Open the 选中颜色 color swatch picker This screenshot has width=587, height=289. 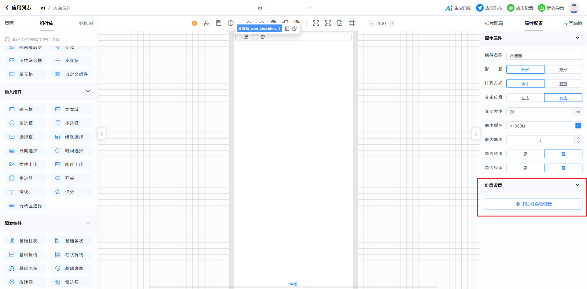[578, 126]
